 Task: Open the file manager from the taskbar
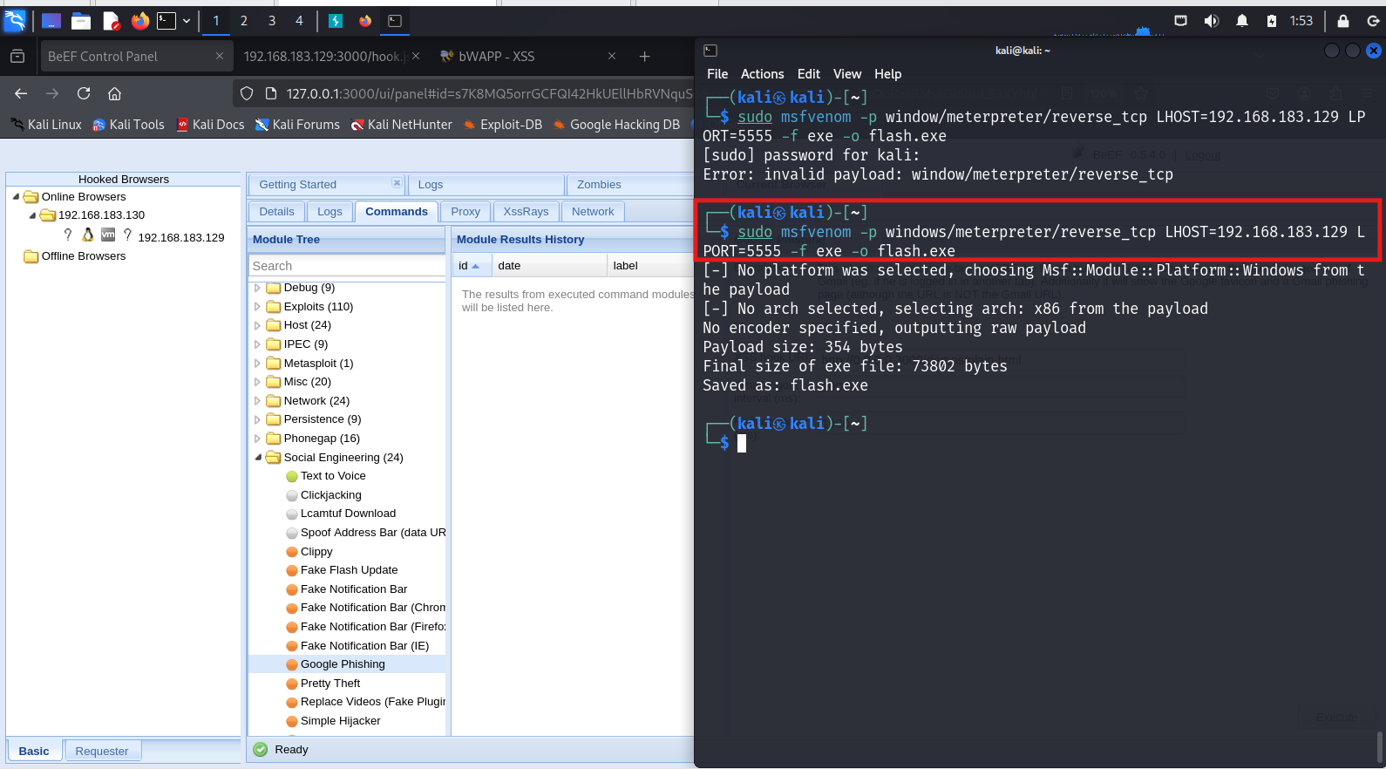(81, 21)
